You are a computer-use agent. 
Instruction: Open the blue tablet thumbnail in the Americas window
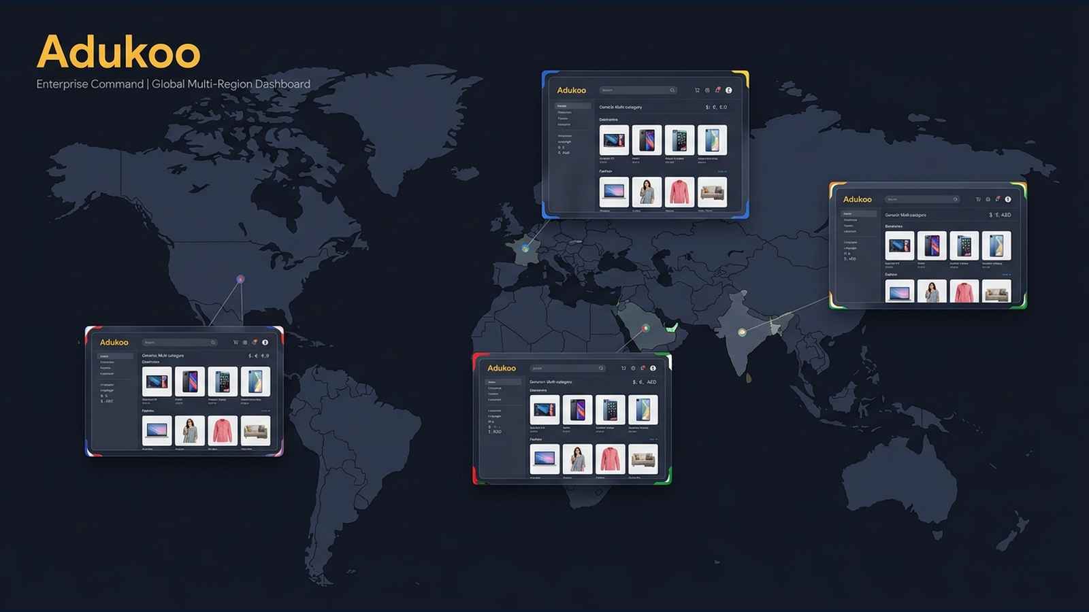[255, 381]
